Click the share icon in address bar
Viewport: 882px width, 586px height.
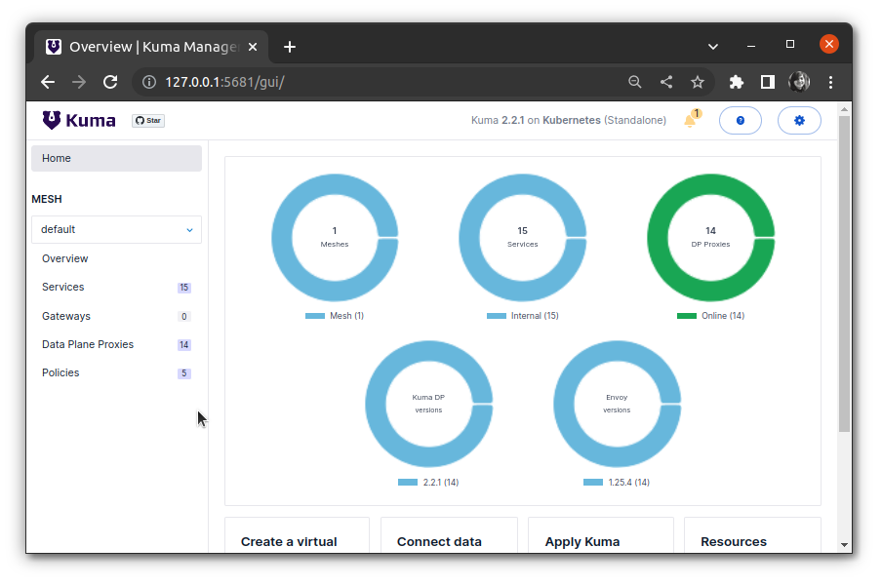coord(666,82)
